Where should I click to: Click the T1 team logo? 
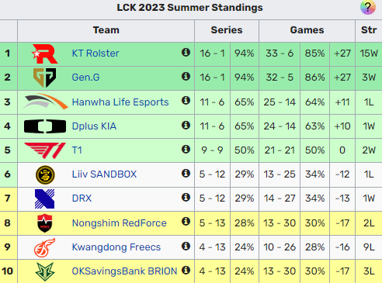point(45,150)
